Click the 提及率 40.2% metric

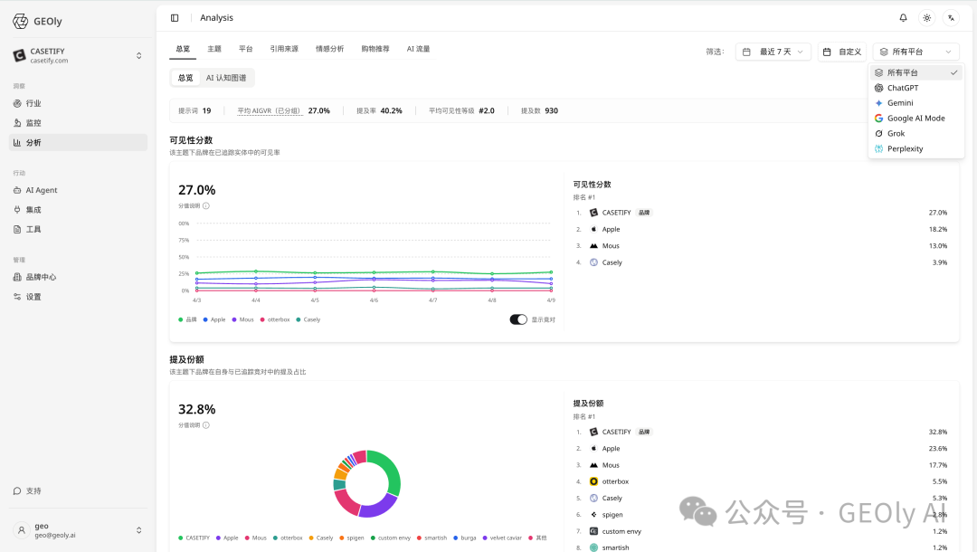click(379, 111)
